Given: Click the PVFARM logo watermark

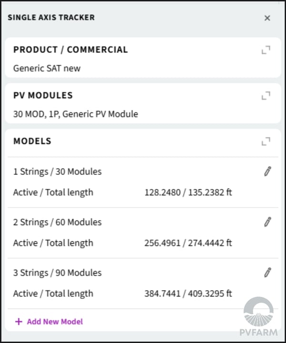Looking at the screenshot, I should click(259, 316).
